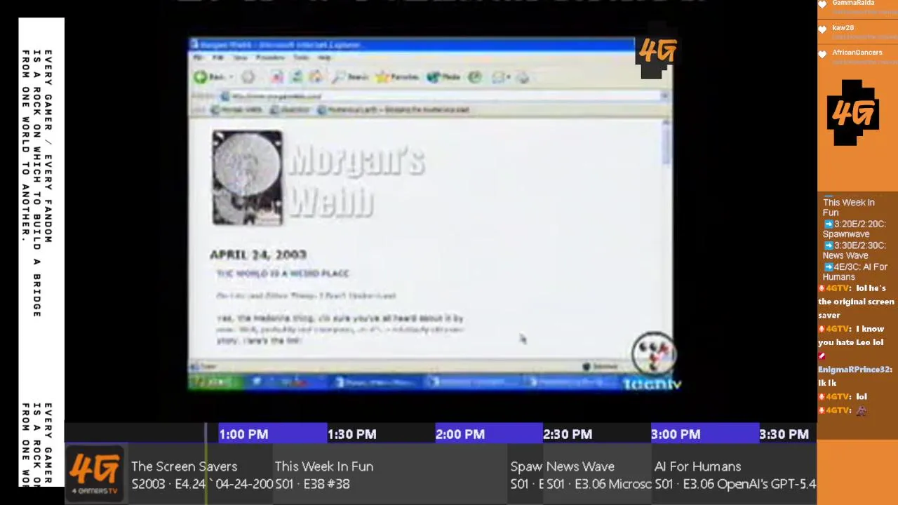
Task: Click the 4 GamersTV channel logo in guide
Action: 94,475
